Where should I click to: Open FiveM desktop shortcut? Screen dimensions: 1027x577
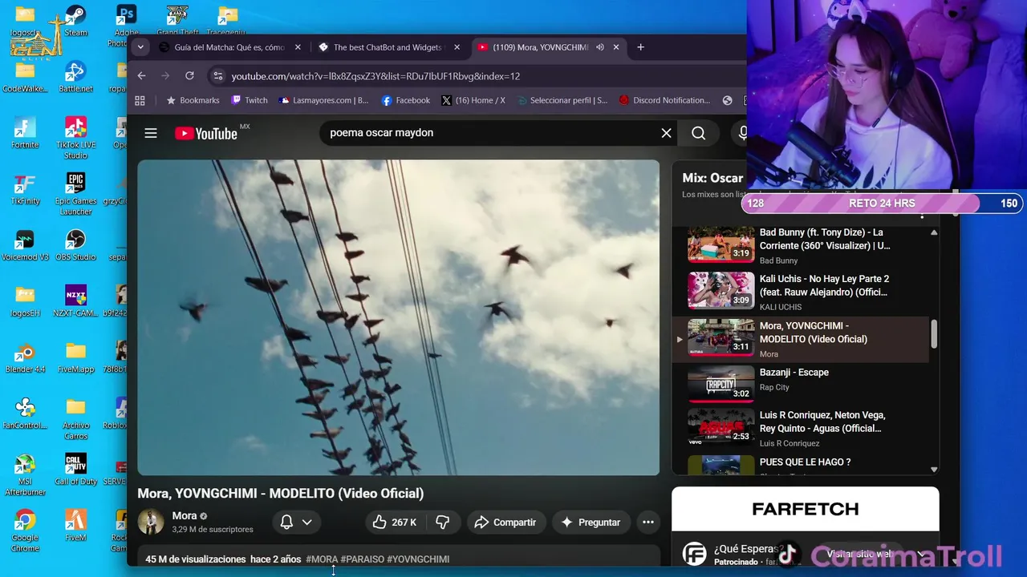[x=75, y=526]
